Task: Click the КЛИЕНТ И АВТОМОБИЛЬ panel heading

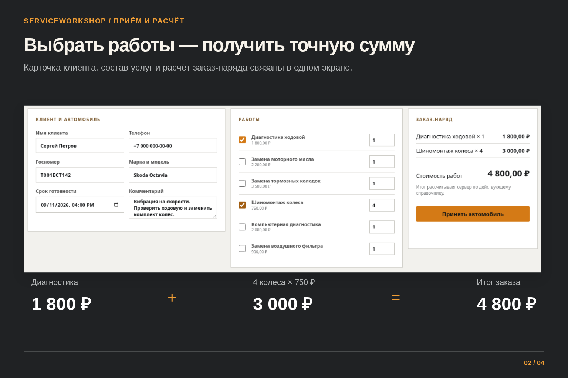Action: pyautogui.click(x=68, y=120)
